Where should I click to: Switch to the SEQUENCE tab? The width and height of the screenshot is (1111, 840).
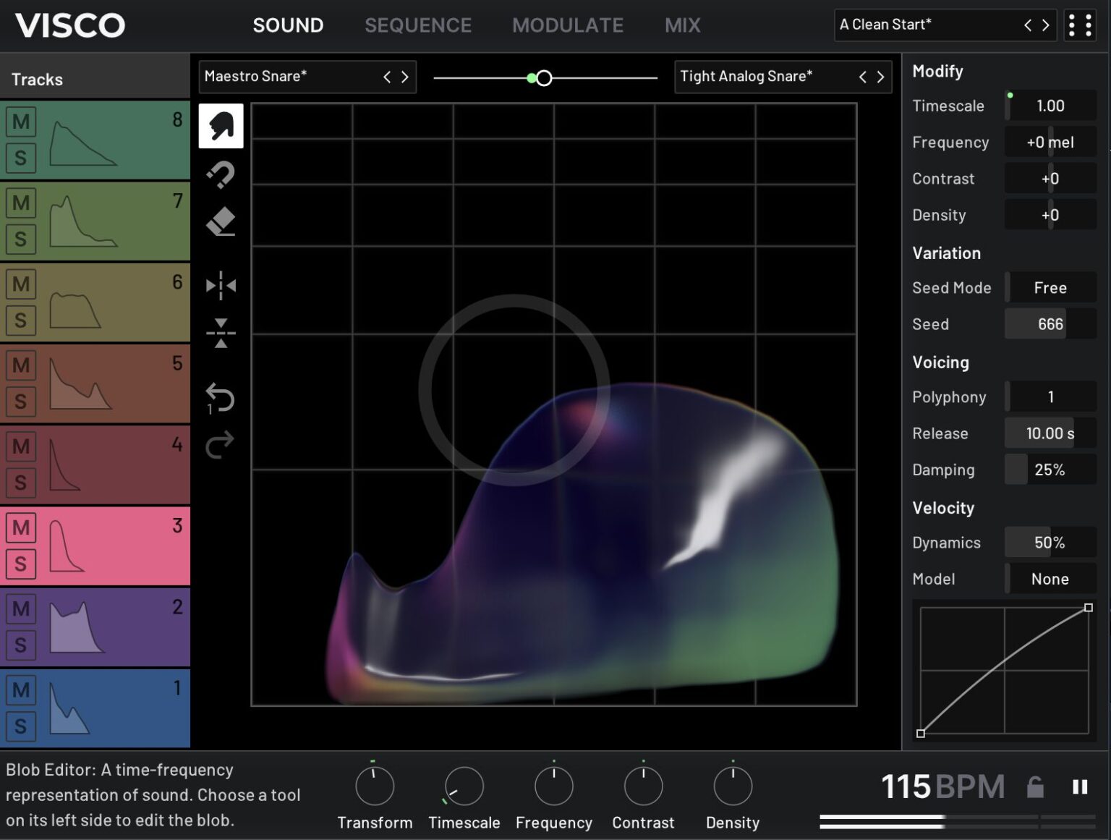coord(417,25)
